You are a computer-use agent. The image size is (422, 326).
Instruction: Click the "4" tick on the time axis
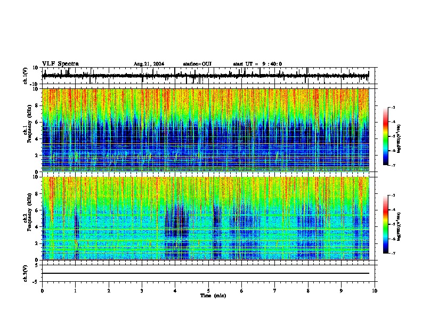coord(175,291)
